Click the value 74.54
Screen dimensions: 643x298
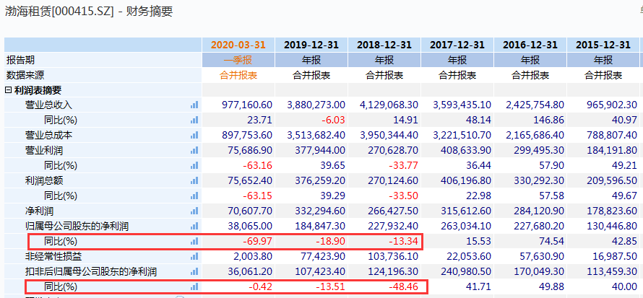point(553,241)
